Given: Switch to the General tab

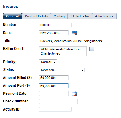Looking at the screenshot, I should [x=12, y=16].
